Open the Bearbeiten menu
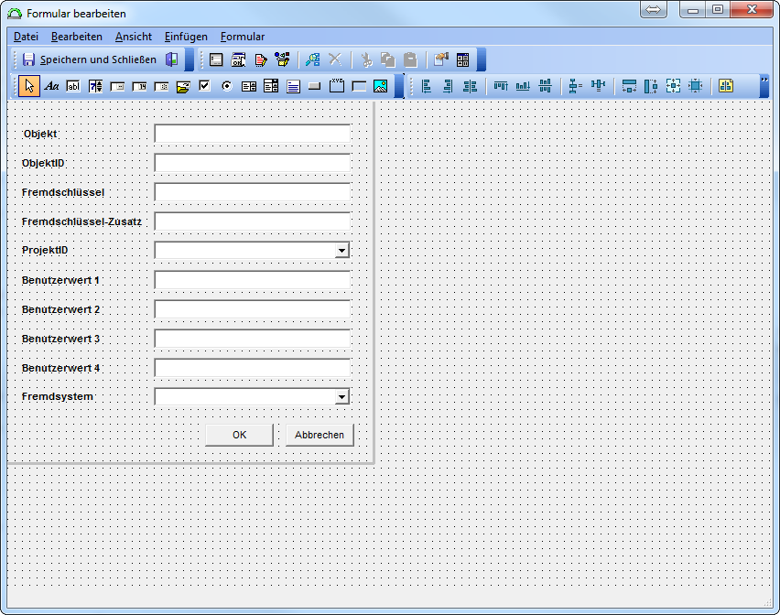 click(77, 37)
